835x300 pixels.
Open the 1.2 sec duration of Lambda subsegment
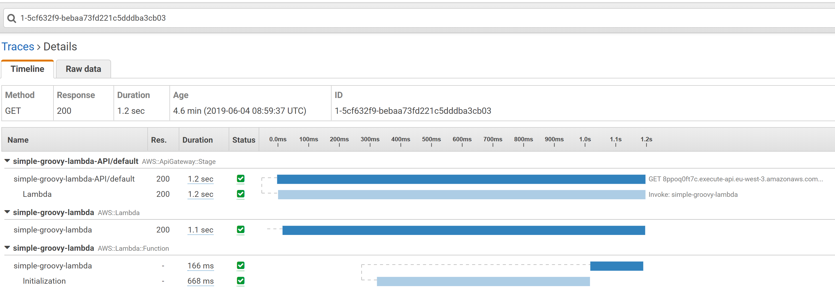point(200,194)
